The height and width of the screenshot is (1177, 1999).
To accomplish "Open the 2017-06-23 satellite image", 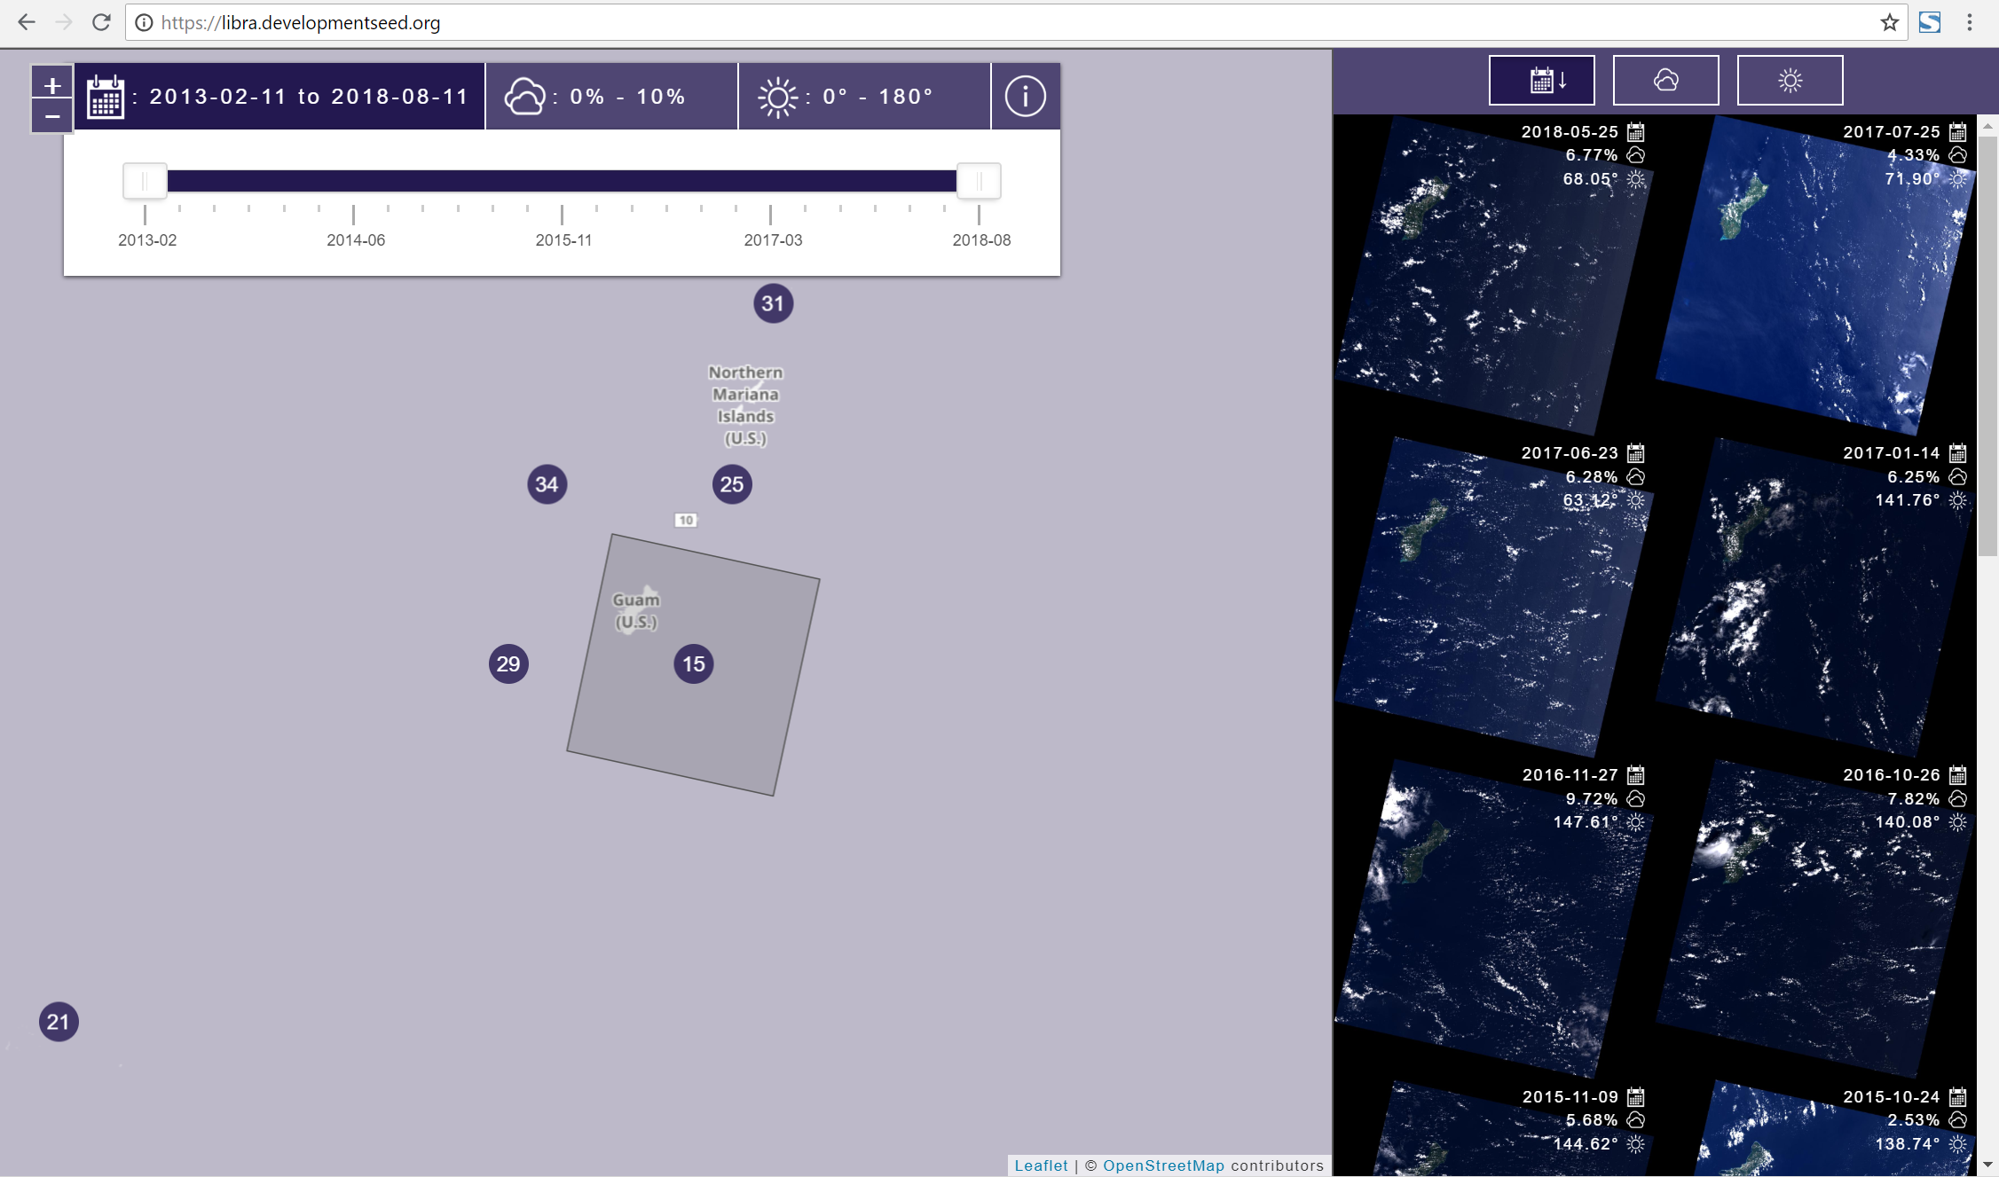I will point(1495,596).
